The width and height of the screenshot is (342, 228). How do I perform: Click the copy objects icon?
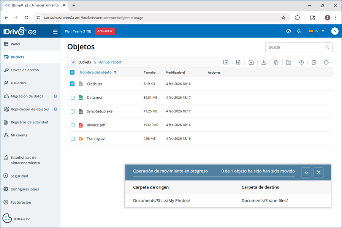(276, 62)
